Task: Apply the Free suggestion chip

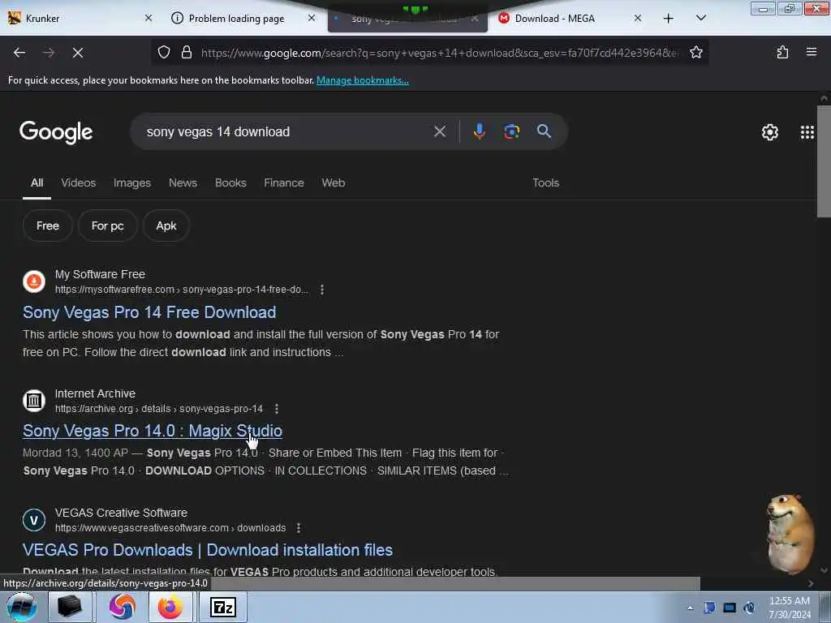Action: tap(48, 226)
